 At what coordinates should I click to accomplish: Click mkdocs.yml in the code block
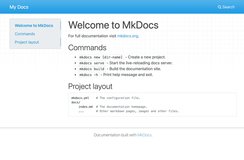[80, 98]
